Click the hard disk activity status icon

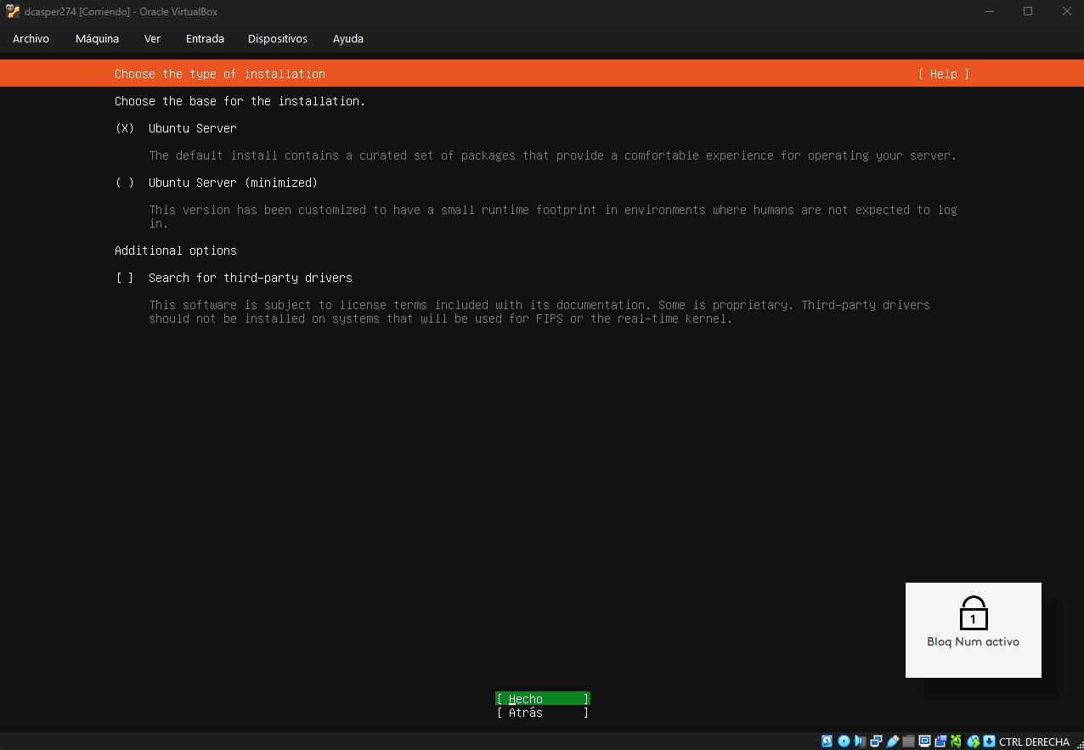827,742
